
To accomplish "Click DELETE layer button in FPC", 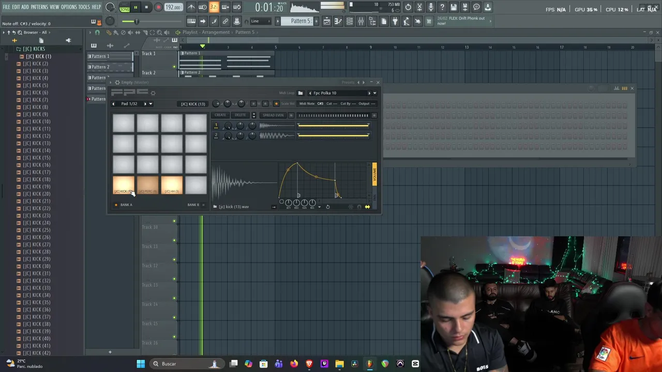I will (x=240, y=115).
